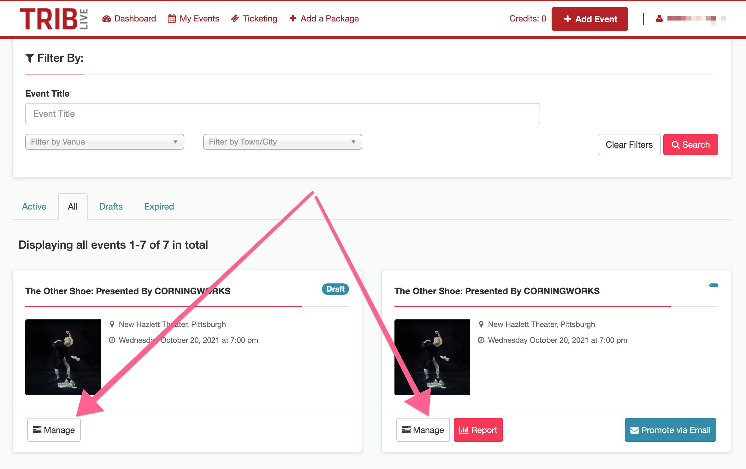Click the second event title without Draft badge
The width and height of the screenshot is (746, 469).
click(497, 291)
